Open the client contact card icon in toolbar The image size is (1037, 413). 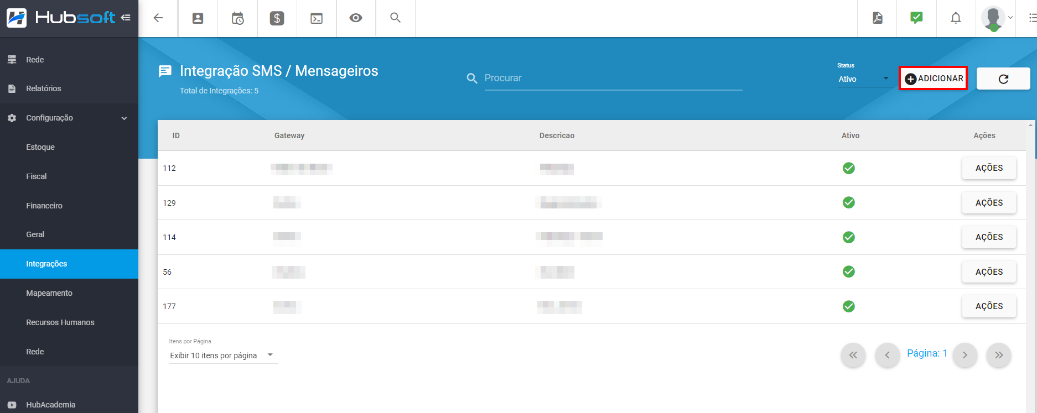coord(198,18)
